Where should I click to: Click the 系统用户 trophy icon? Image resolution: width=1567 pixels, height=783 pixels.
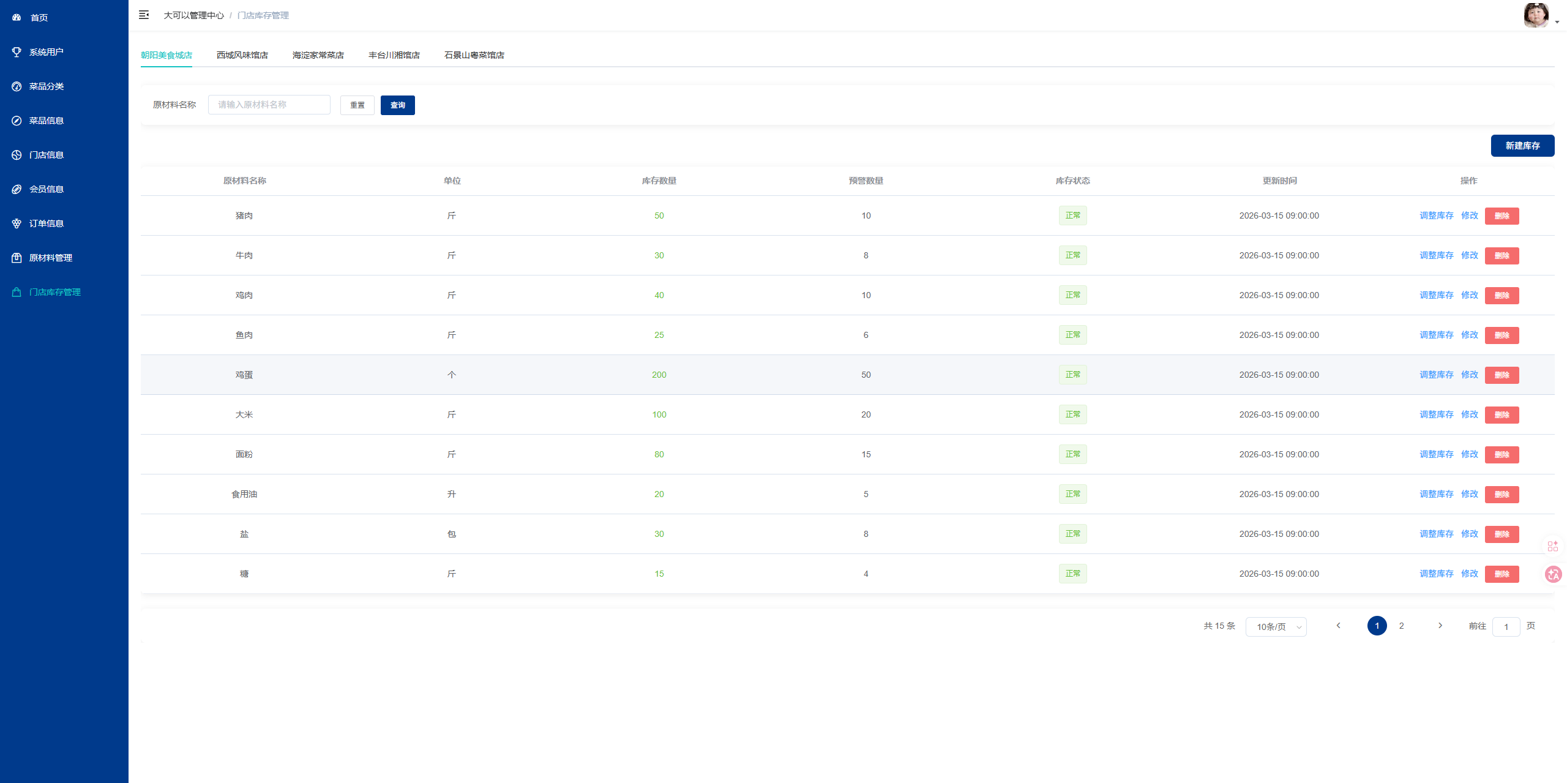click(x=17, y=52)
